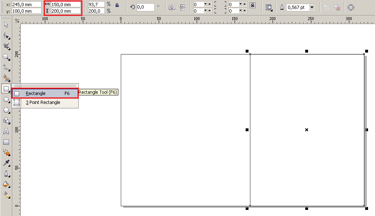Select the Pick tool arrow
Screen dimensions: 375x216
(x=6, y=25)
